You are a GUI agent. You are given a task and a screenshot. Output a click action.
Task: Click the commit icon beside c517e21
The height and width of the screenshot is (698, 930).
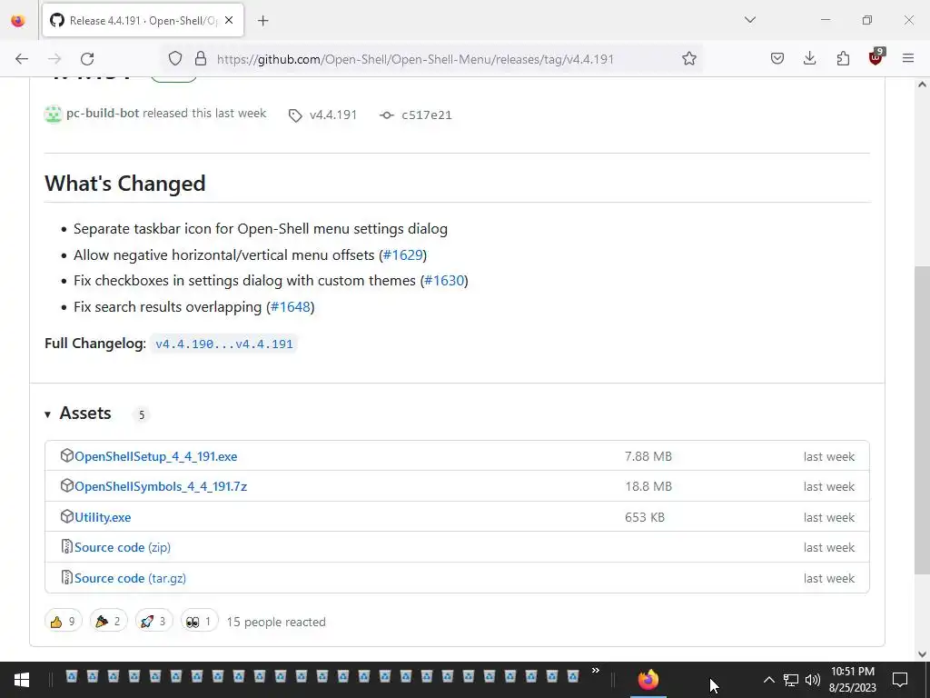click(387, 115)
